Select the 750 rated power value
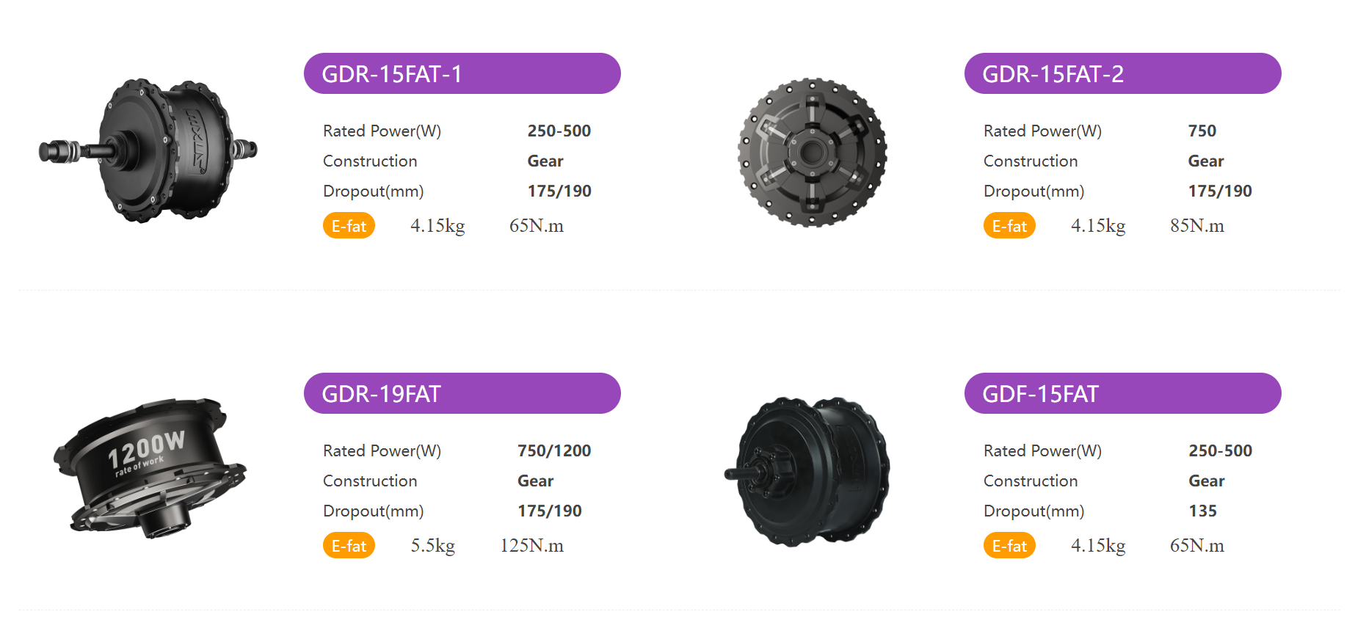Screen dimensions: 1355x617 pos(1202,131)
